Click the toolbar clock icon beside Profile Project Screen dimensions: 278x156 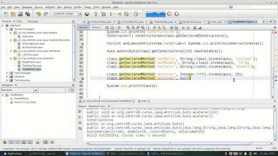(136, 14)
